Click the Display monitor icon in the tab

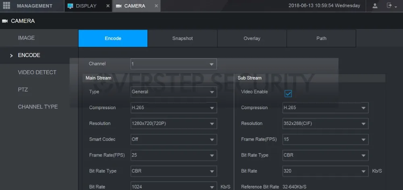[x=70, y=6]
